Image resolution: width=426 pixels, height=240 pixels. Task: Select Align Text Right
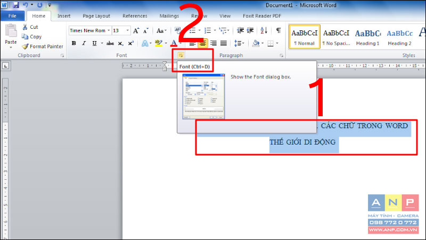click(214, 43)
